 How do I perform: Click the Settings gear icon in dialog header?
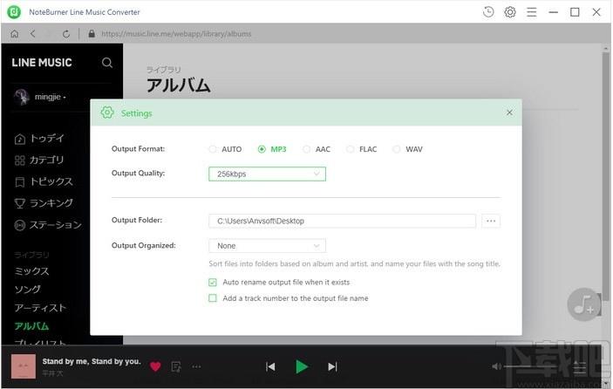(107, 113)
